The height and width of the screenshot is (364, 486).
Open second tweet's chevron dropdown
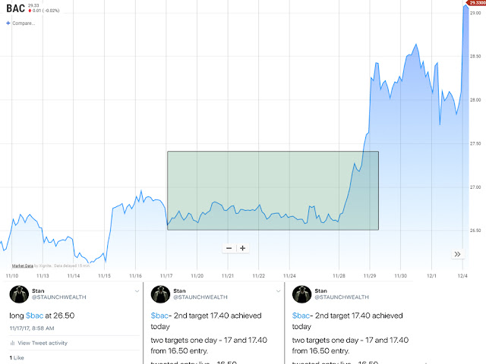pyautogui.click(x=278, y=291)
